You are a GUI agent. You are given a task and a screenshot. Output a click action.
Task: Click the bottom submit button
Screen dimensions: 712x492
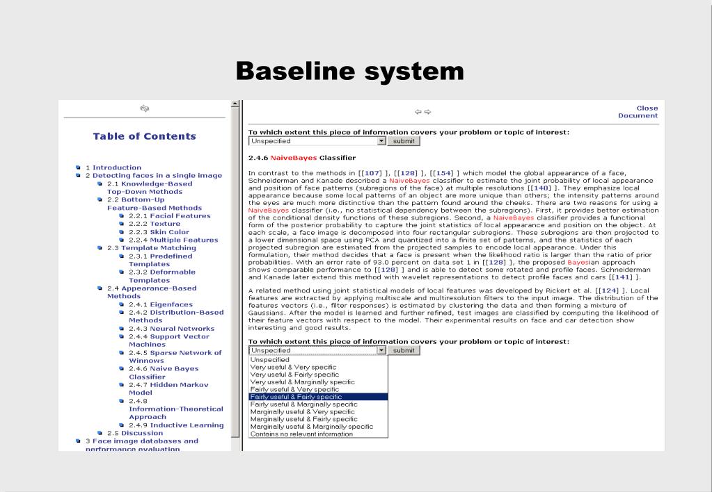click(x=404, y=350)
